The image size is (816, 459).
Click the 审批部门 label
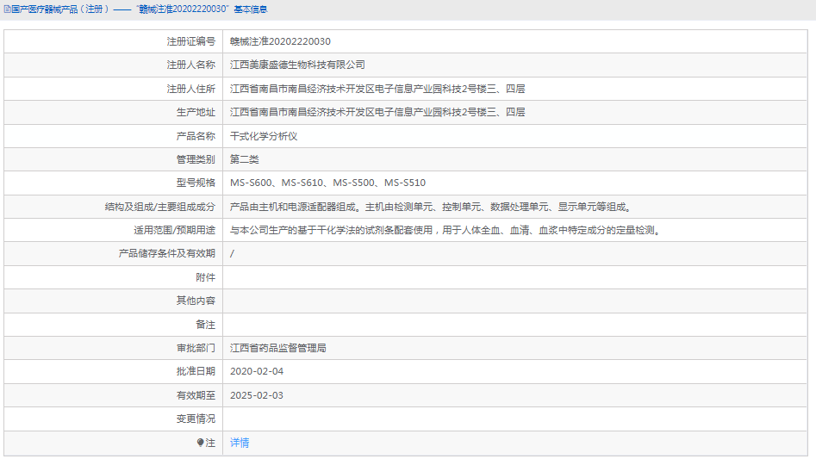[x=196, y=348]
